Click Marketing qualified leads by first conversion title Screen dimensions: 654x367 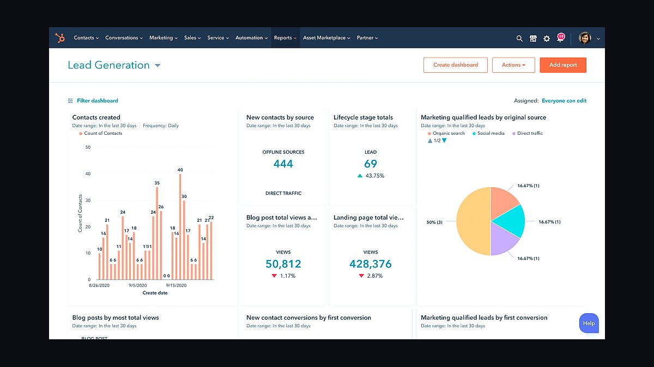[484, 318]
